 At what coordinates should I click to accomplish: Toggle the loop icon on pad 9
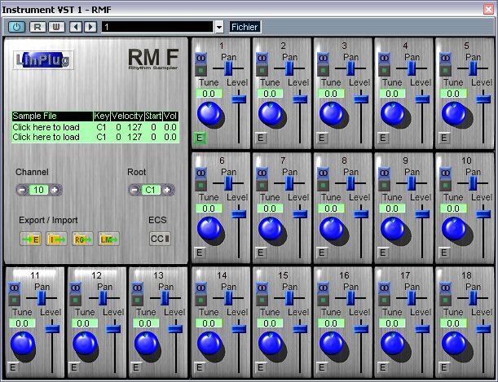pos(384,173)
